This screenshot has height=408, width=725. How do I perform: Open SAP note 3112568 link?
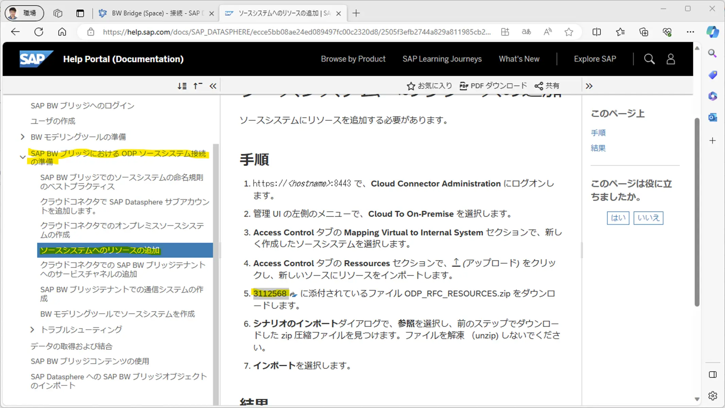click(270, 294)
